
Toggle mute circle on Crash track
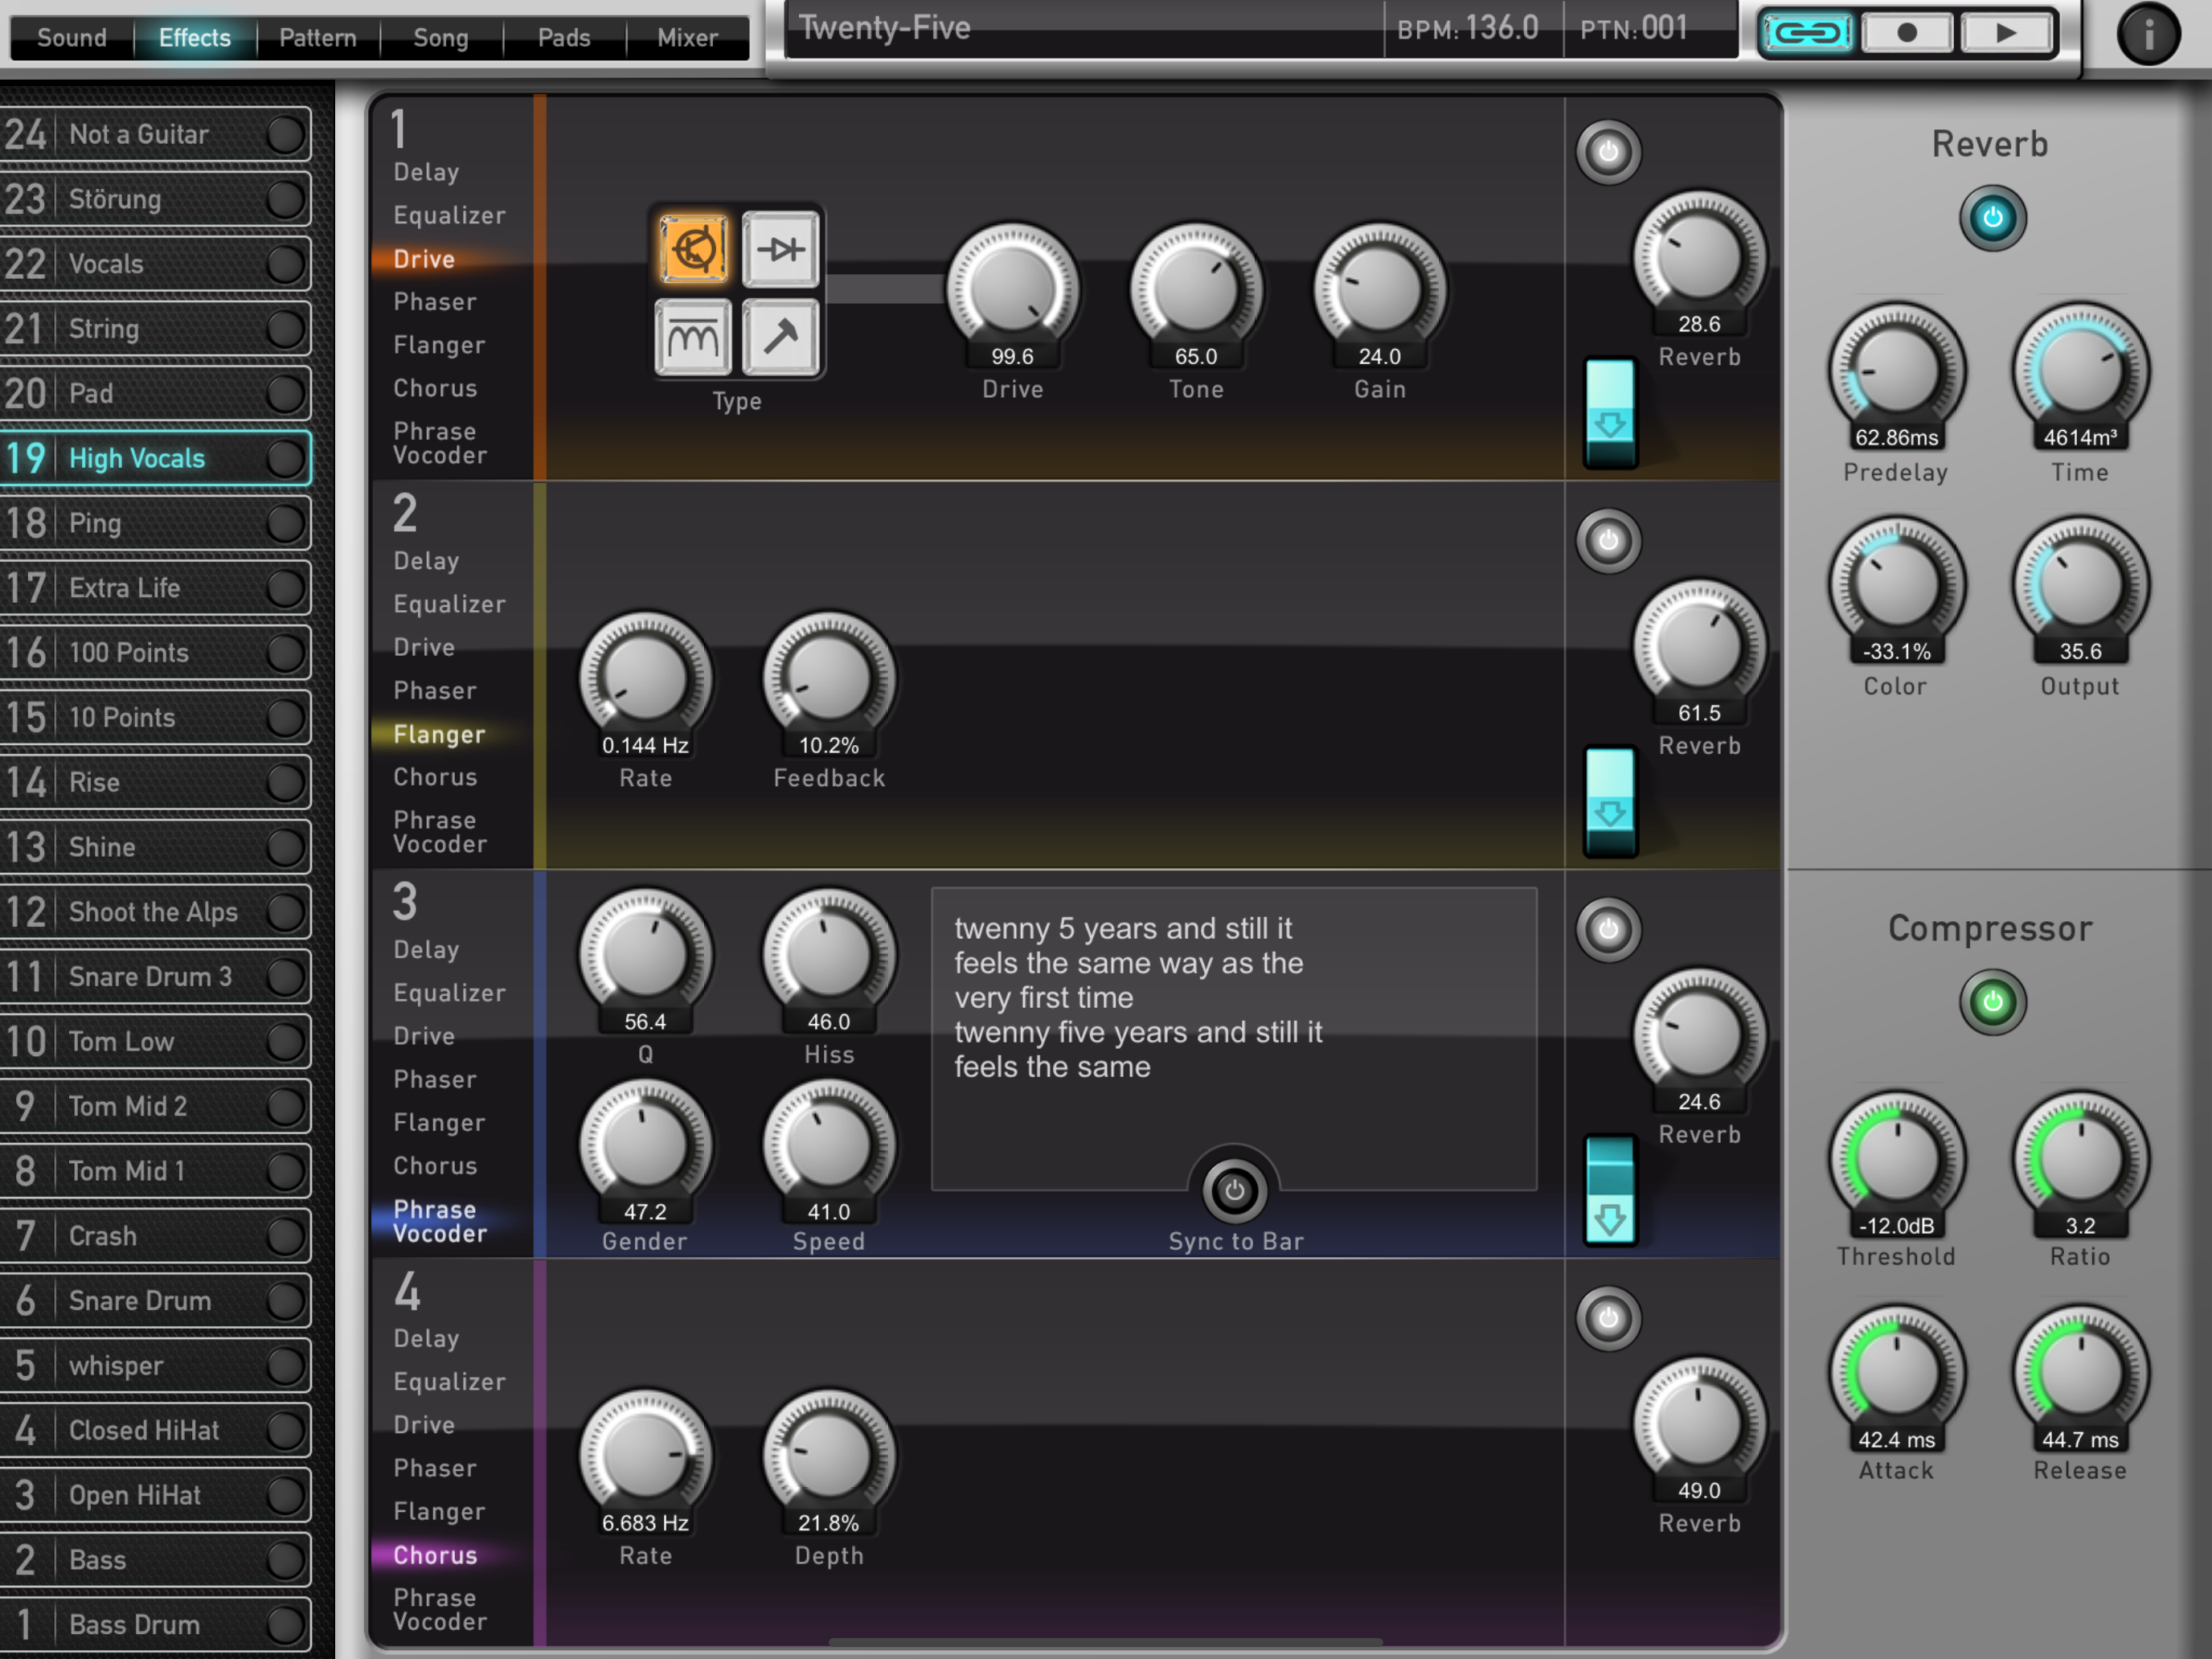pyautogui.click(x=285, y=1236)
